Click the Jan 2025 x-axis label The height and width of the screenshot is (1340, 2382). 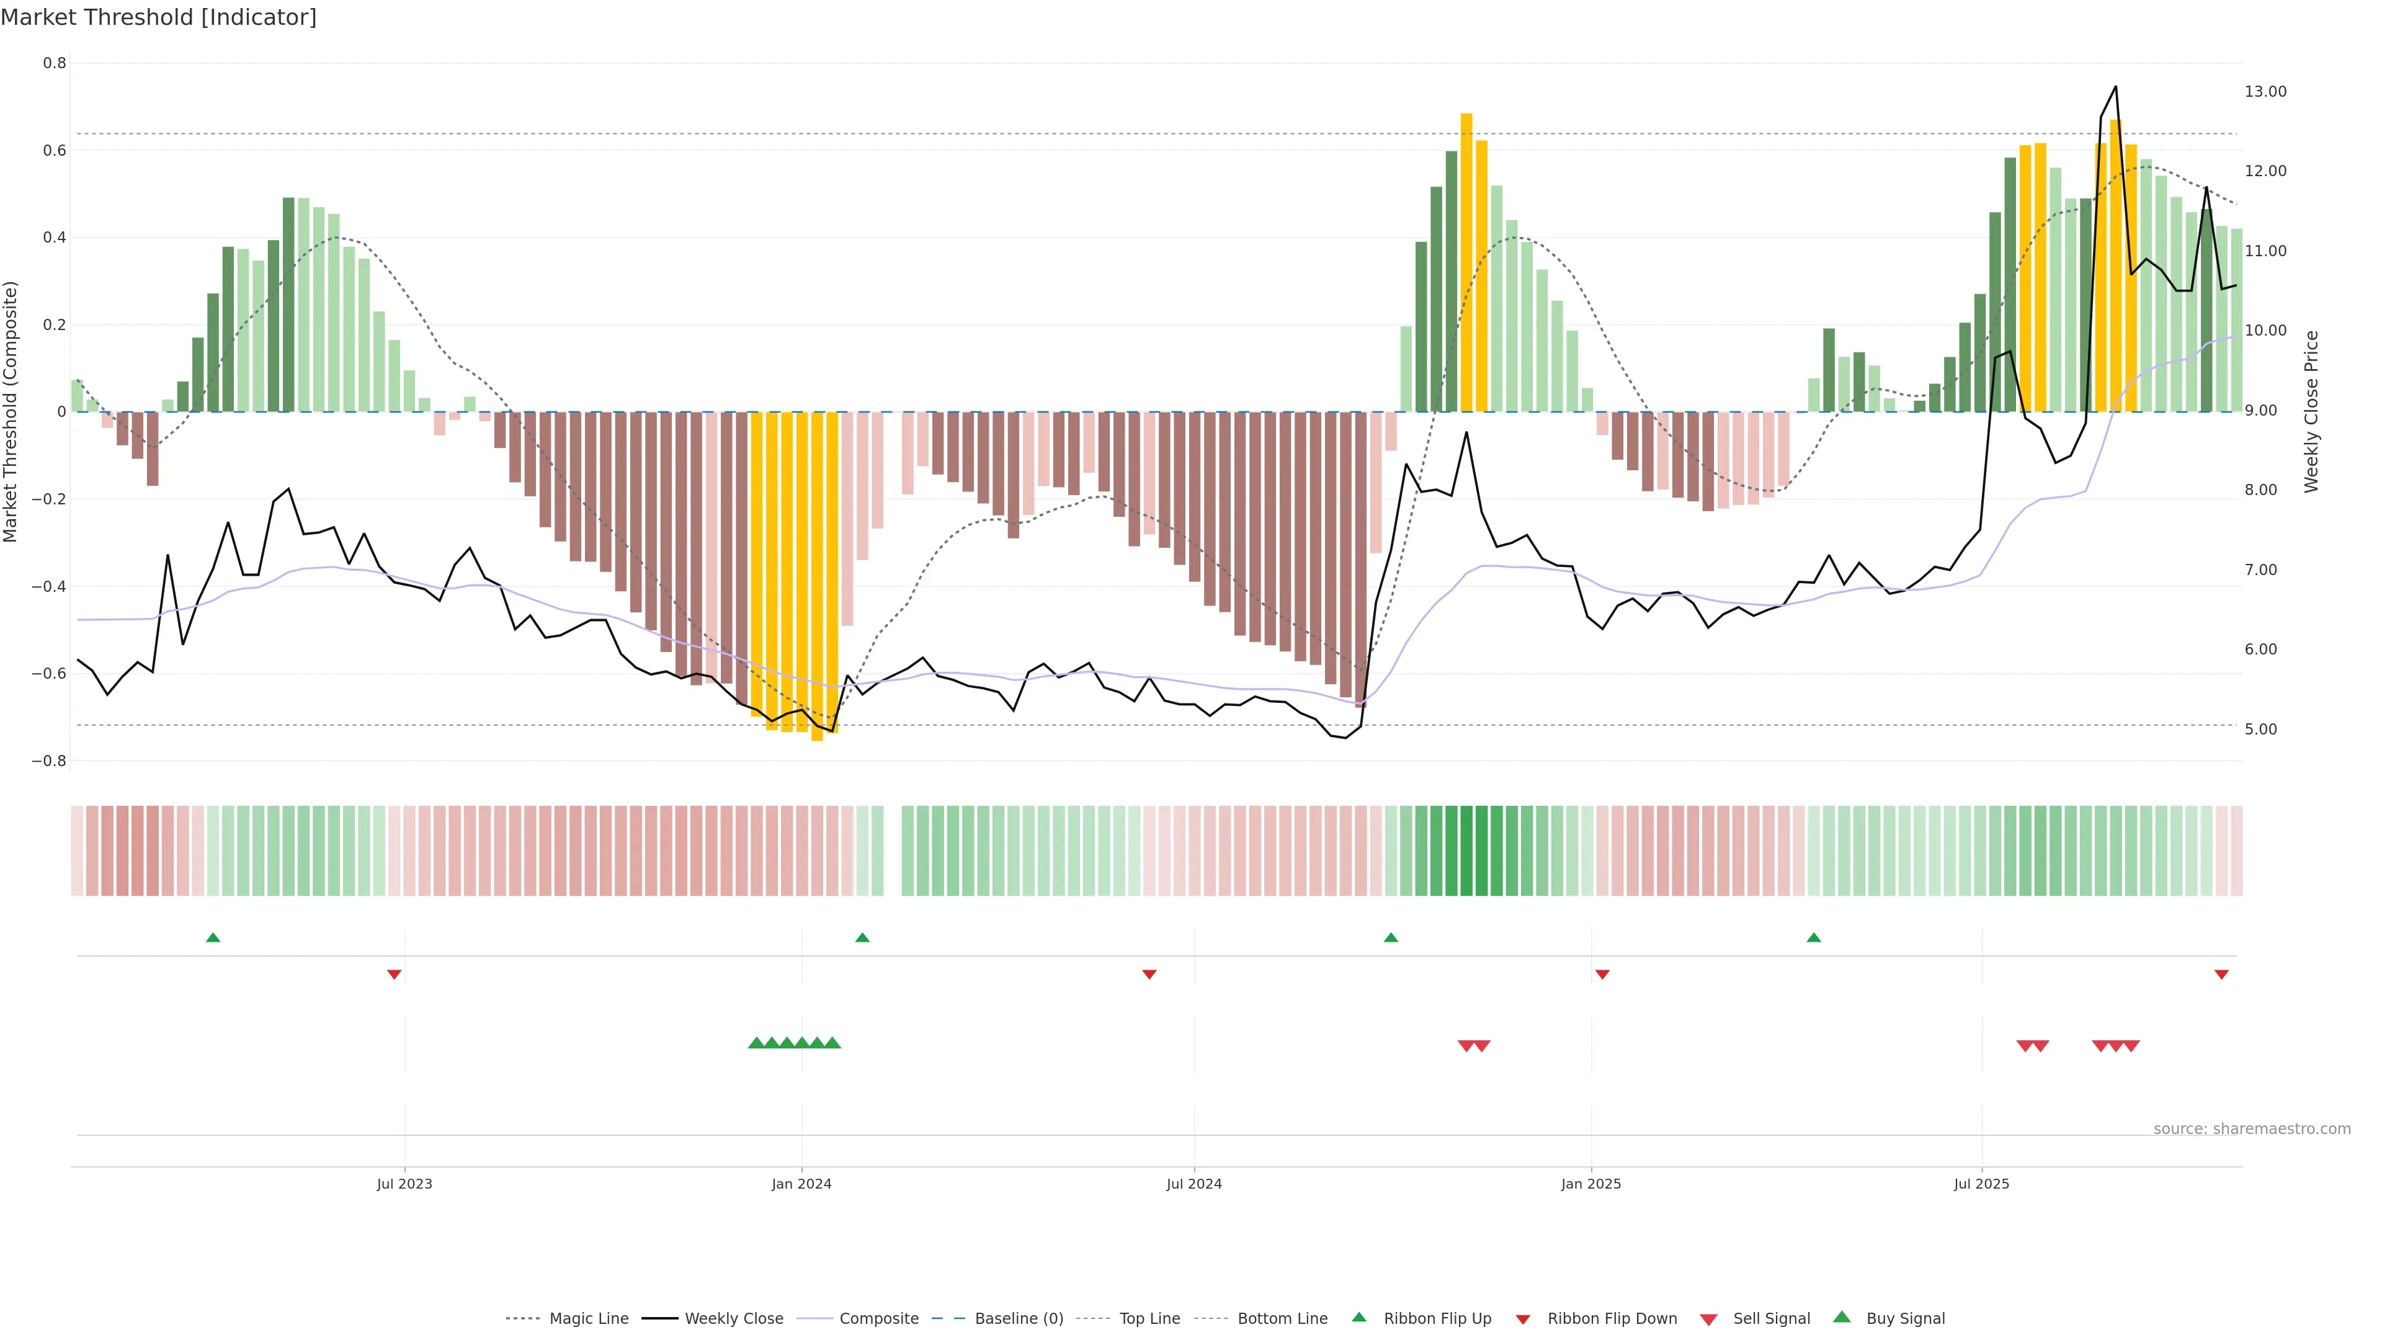(x=1590, y=1184)
